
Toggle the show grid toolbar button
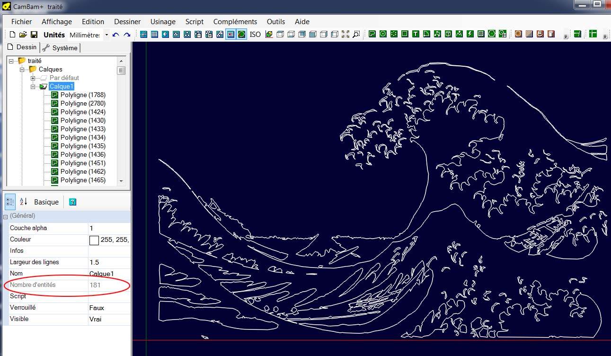pyautogui.click(x=154, y=35)
